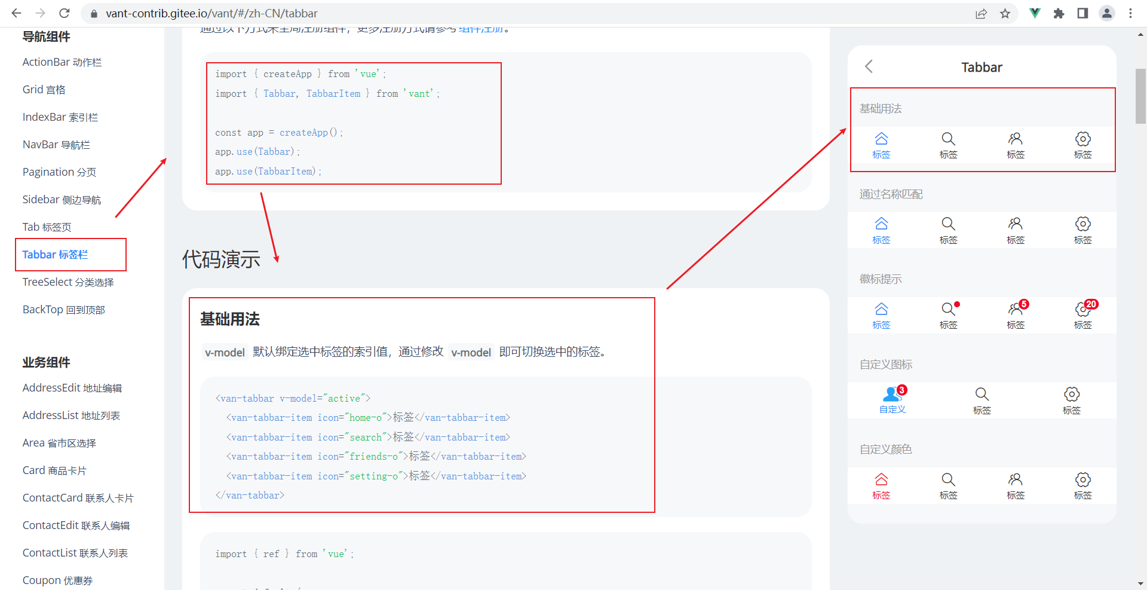This screenshot has width=1147, height=590.
Task: Open the Vue devtools extension icon
Action: coord(1035,13)
